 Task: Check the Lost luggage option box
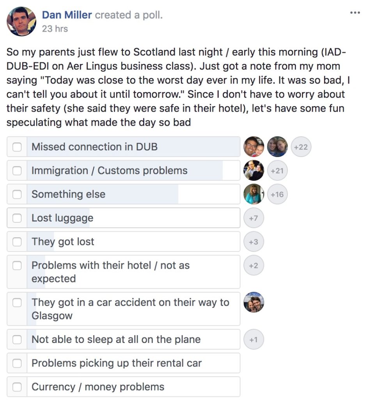click(x=17, y=218)
